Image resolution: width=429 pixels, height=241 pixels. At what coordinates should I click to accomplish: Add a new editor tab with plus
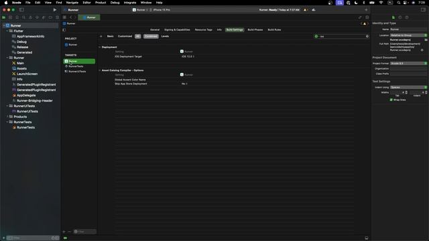click(x=366, y=10)
